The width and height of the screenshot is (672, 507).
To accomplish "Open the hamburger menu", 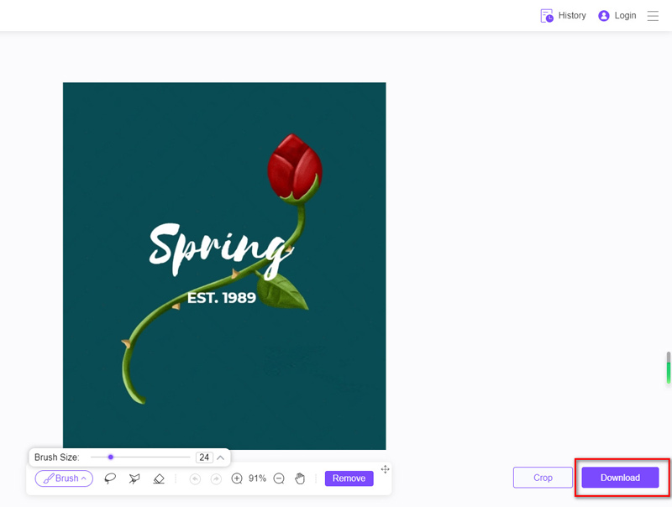I will click(x=653, y=16).
